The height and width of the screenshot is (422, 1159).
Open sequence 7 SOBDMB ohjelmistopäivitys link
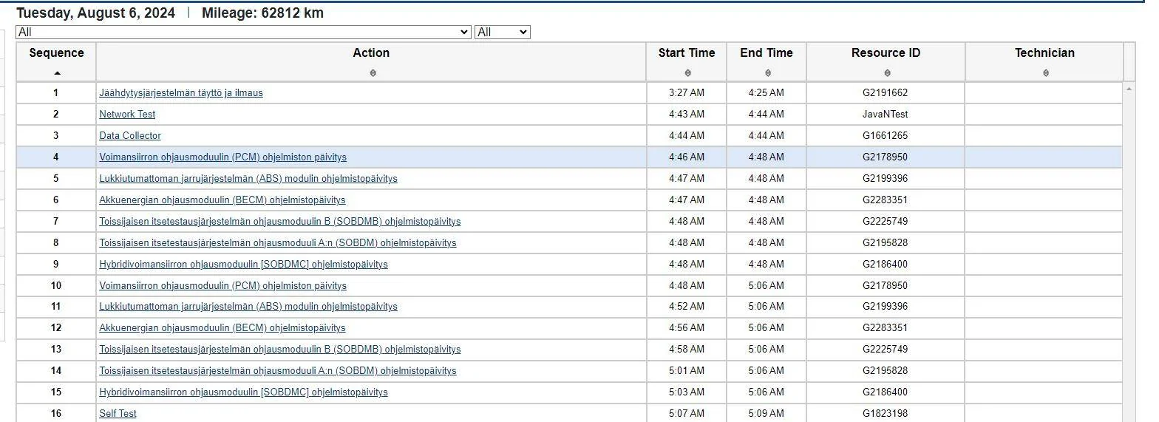tap(280, 222)
